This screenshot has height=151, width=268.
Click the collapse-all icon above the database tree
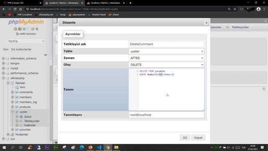pos(46,55)
